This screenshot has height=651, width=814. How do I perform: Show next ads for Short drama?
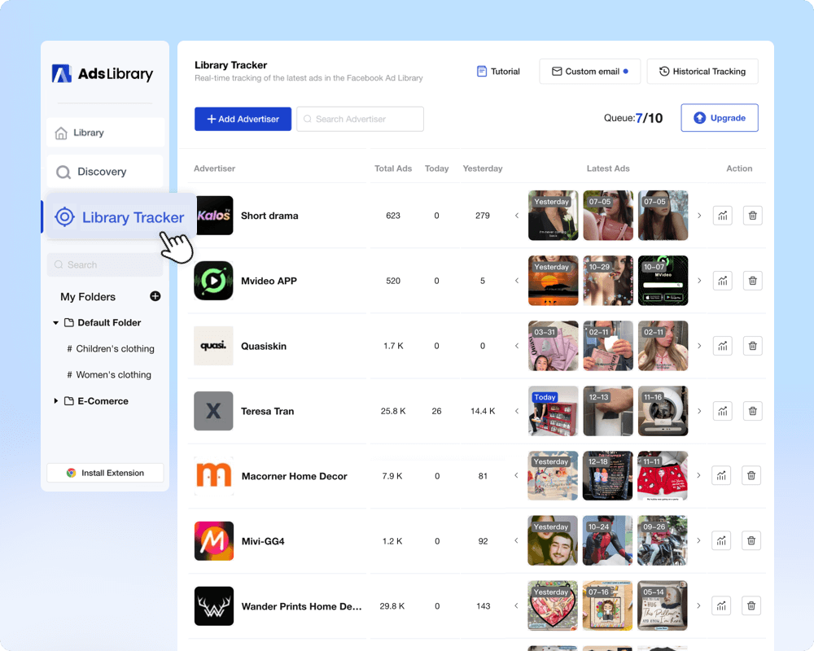pyautogui.click(x=699, y=216)
